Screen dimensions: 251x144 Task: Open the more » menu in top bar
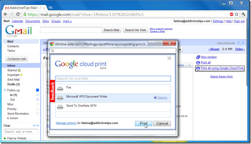pos(67,21)
